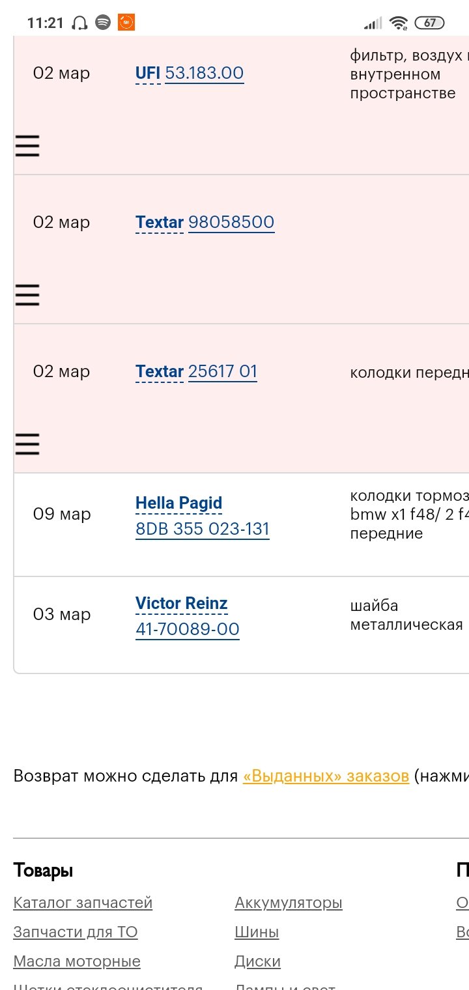Open Масла моторные footer link
Image resolution: width=469 pixels, height=990 pixels.
(x=77, y=961)
